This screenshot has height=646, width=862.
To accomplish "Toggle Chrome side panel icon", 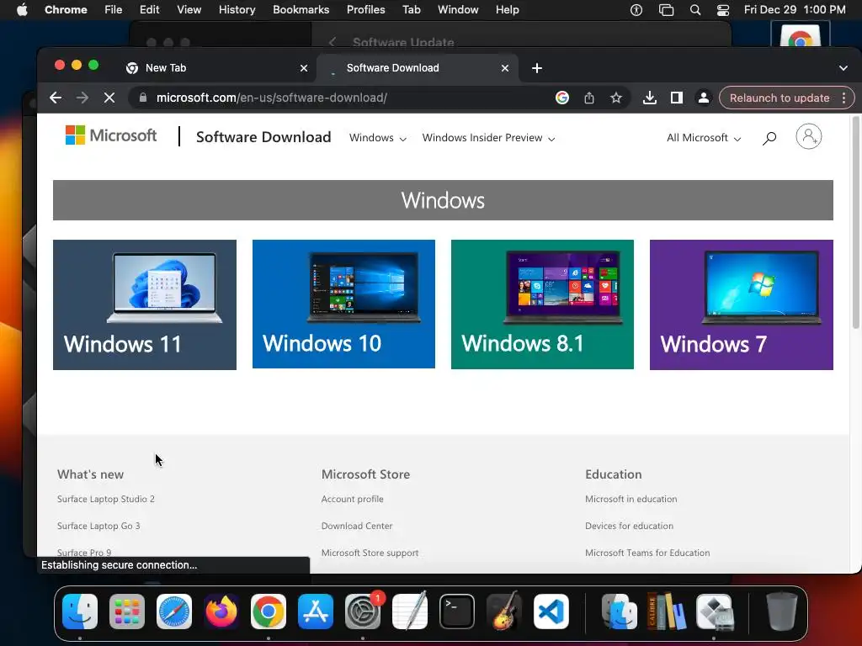I will tap(677, 98).
